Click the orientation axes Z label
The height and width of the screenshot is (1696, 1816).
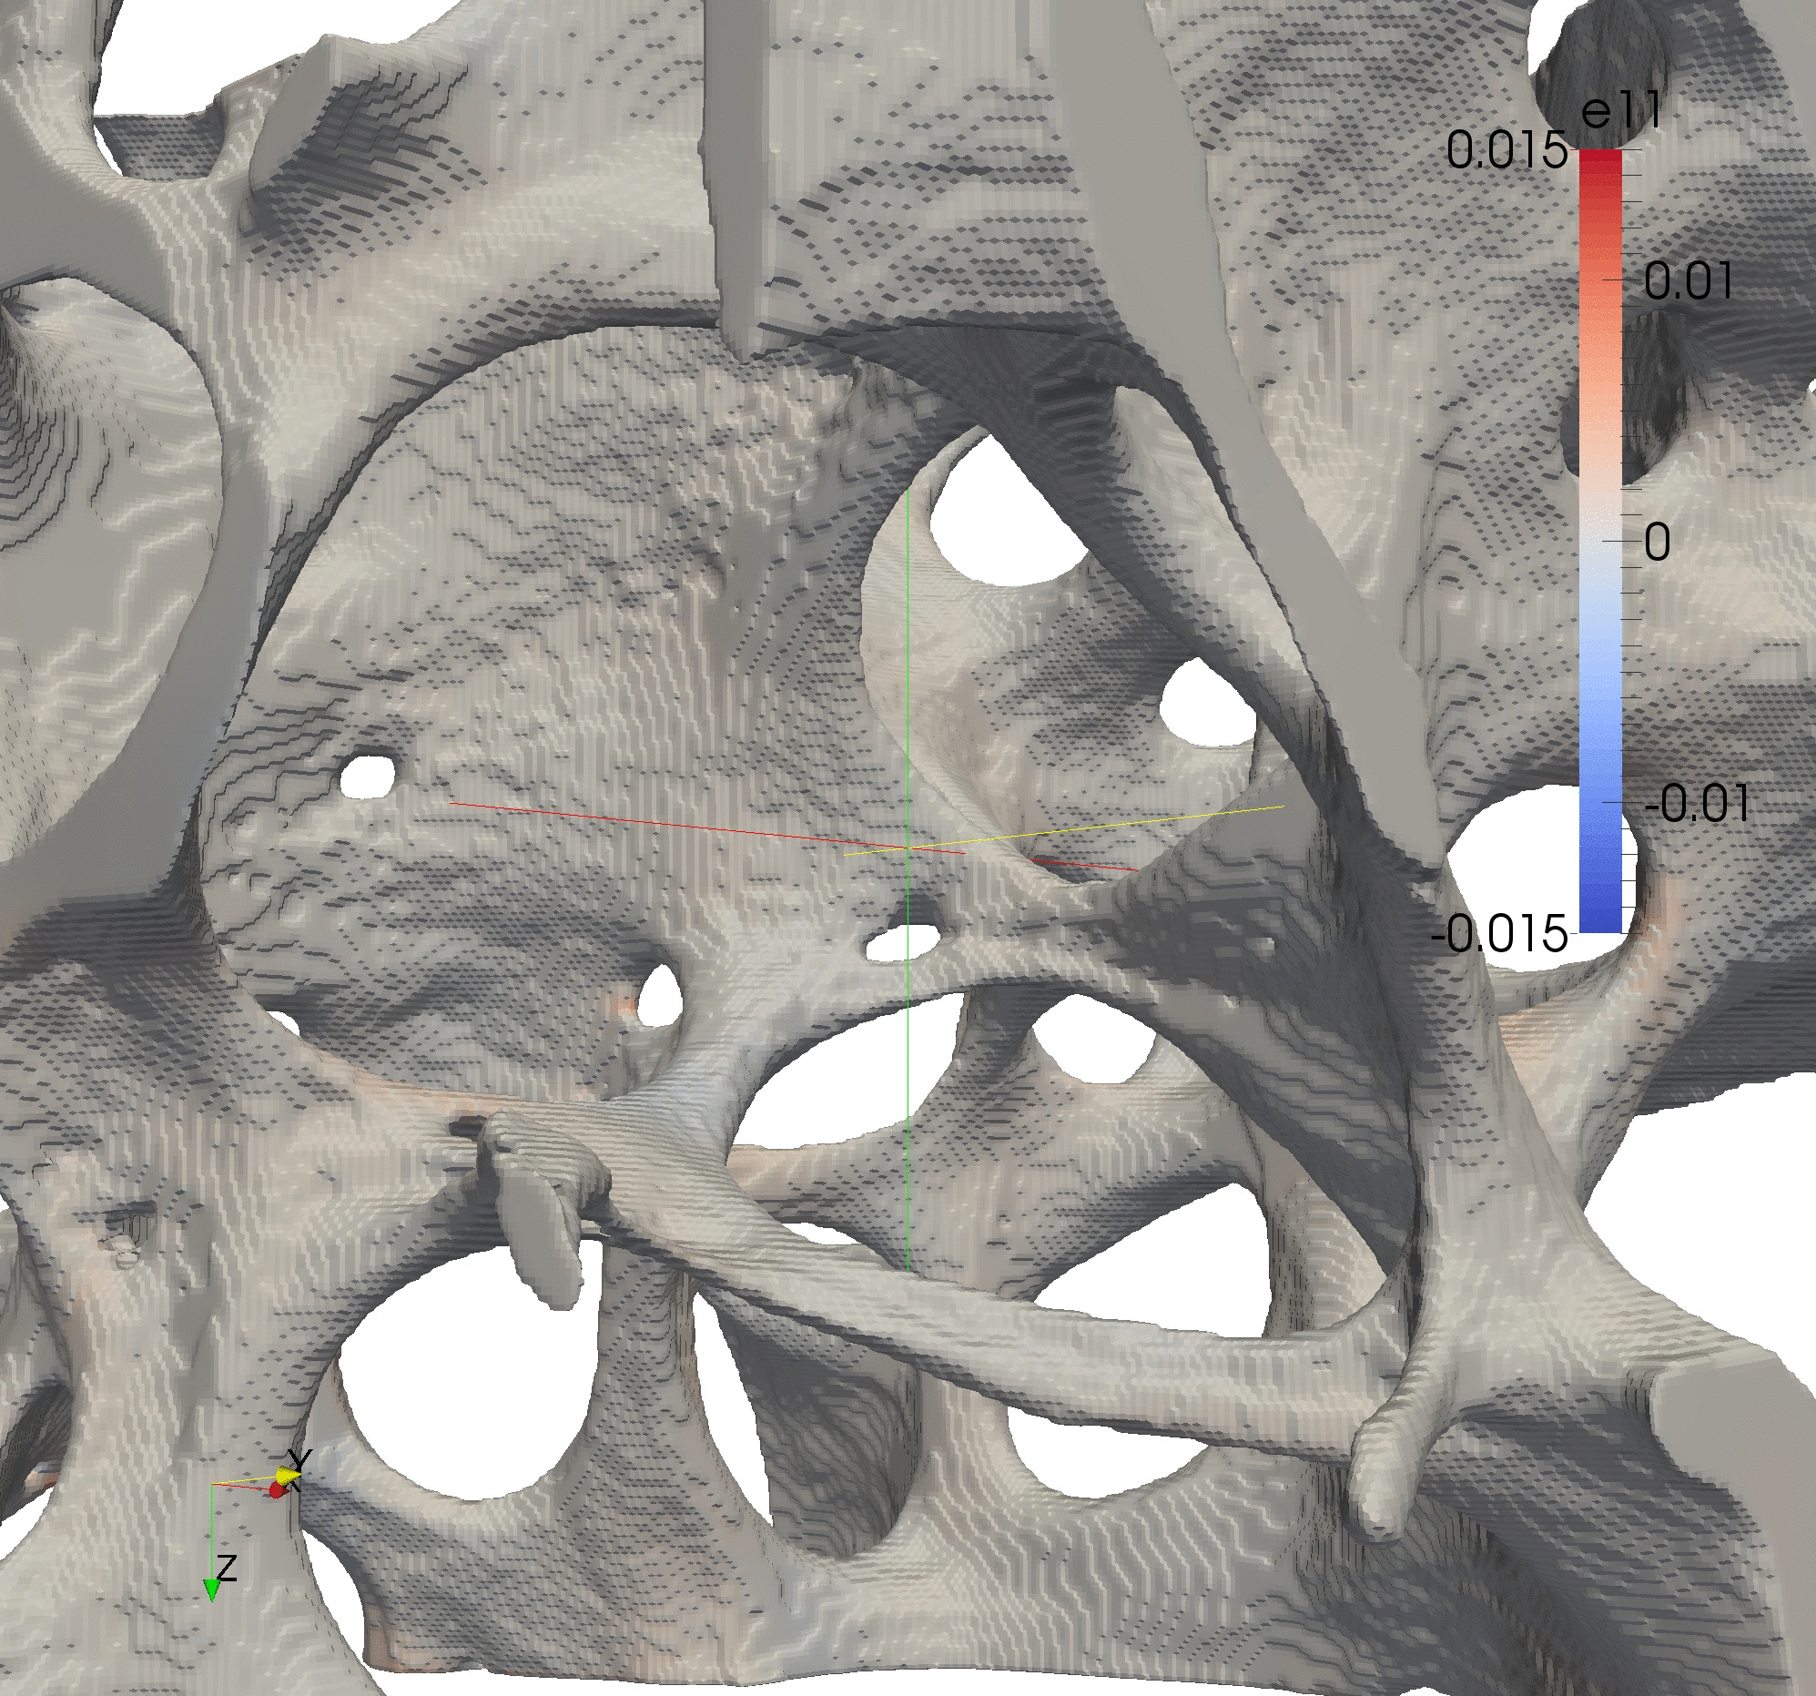(x=227, y=1567)
